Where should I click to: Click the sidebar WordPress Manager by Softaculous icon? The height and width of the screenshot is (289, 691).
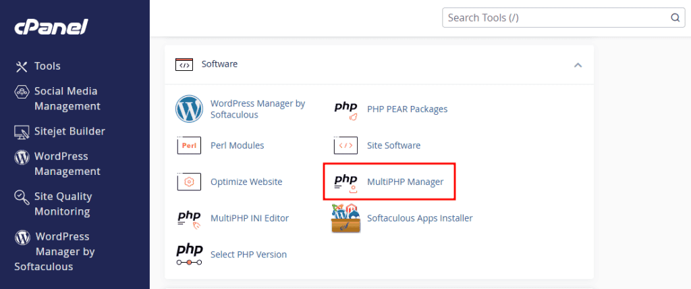[22, 237]
